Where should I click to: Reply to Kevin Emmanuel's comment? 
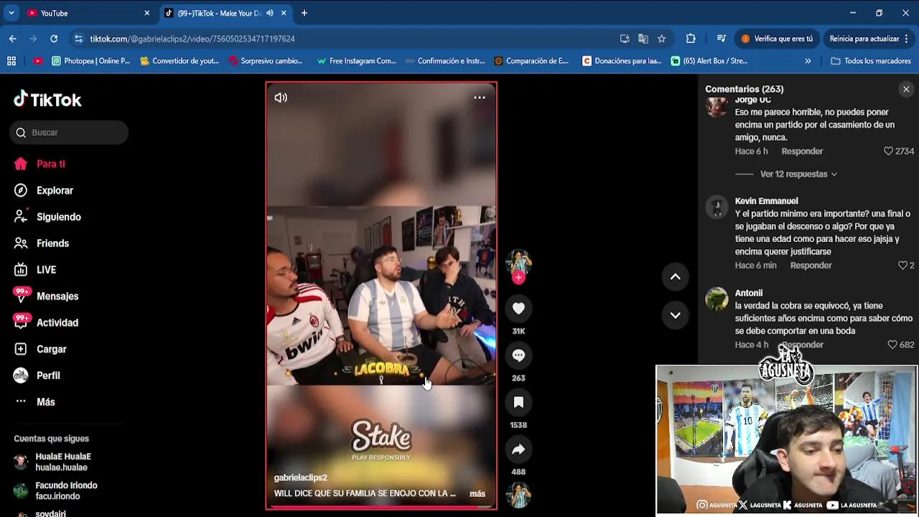(x=811, y=266)
